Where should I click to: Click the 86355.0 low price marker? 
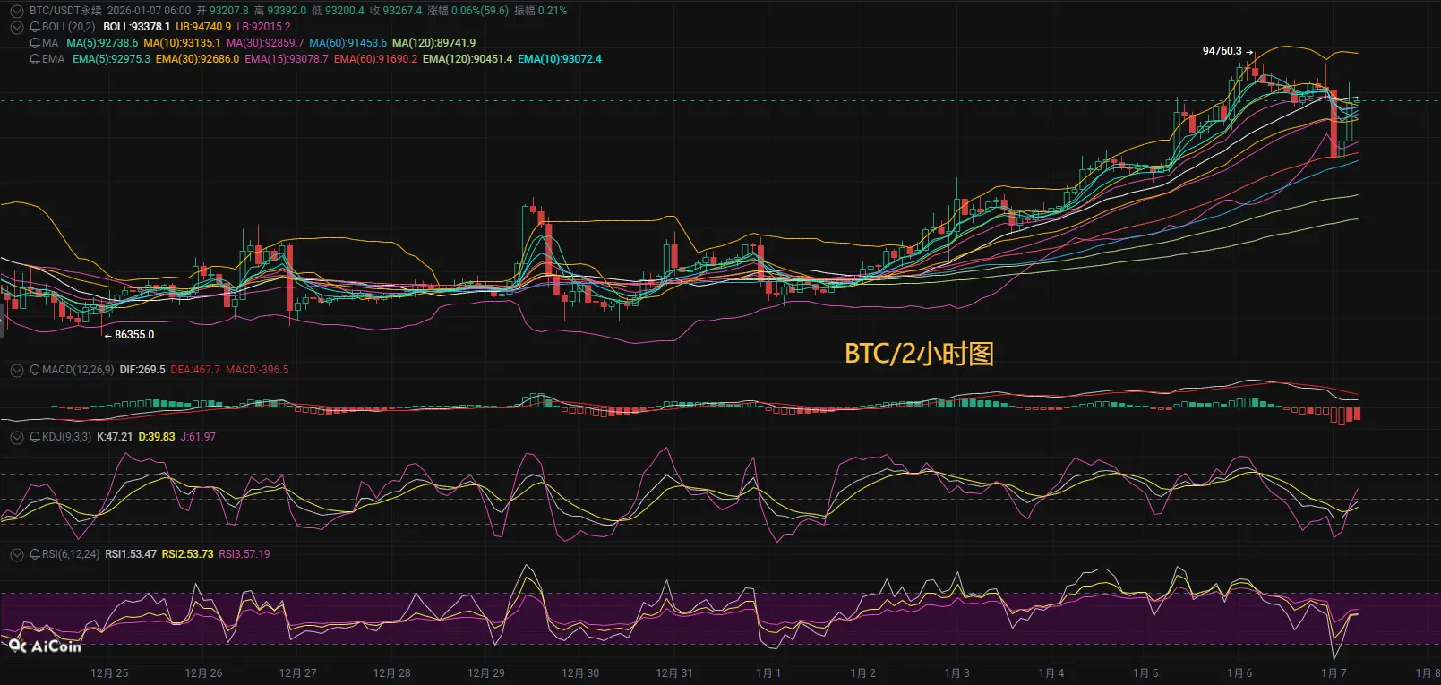[x=134, y=335]
